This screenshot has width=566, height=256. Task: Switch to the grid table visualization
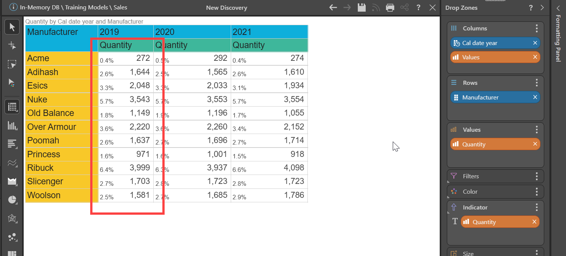click(x=12, y=107)
